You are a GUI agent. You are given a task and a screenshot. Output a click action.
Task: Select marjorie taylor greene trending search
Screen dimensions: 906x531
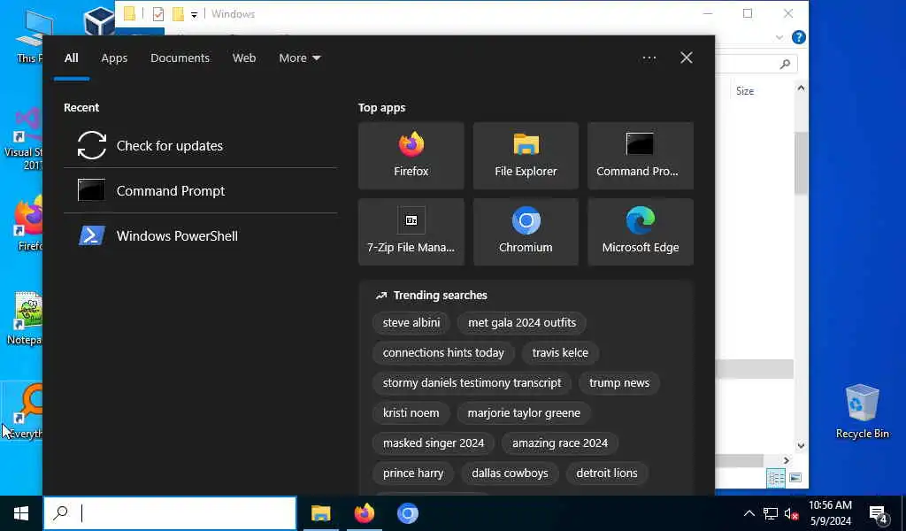(524, 412)
